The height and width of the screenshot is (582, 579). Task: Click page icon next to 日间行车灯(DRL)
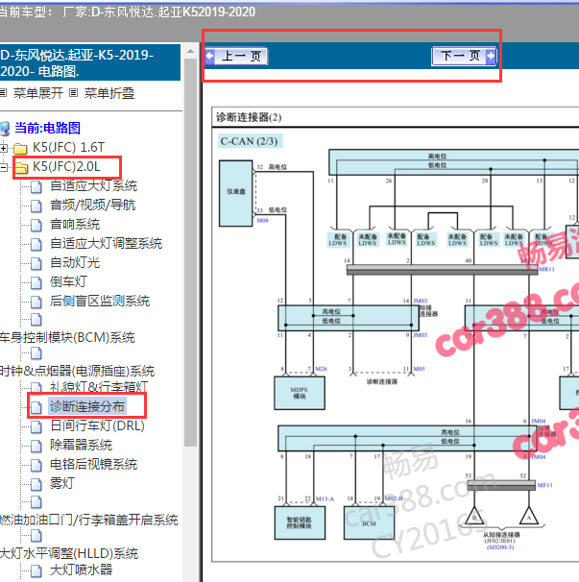point(36,426)
